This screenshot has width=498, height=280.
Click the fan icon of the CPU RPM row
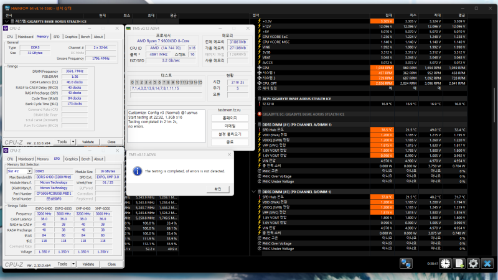(260, 68)
